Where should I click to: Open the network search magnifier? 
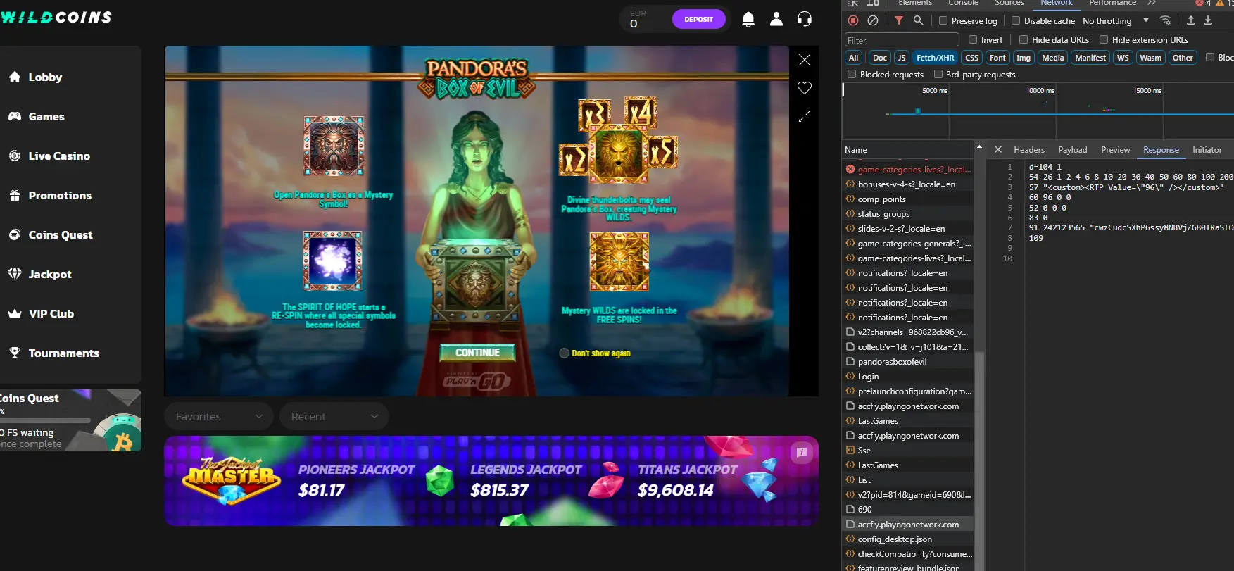point(919,20)
